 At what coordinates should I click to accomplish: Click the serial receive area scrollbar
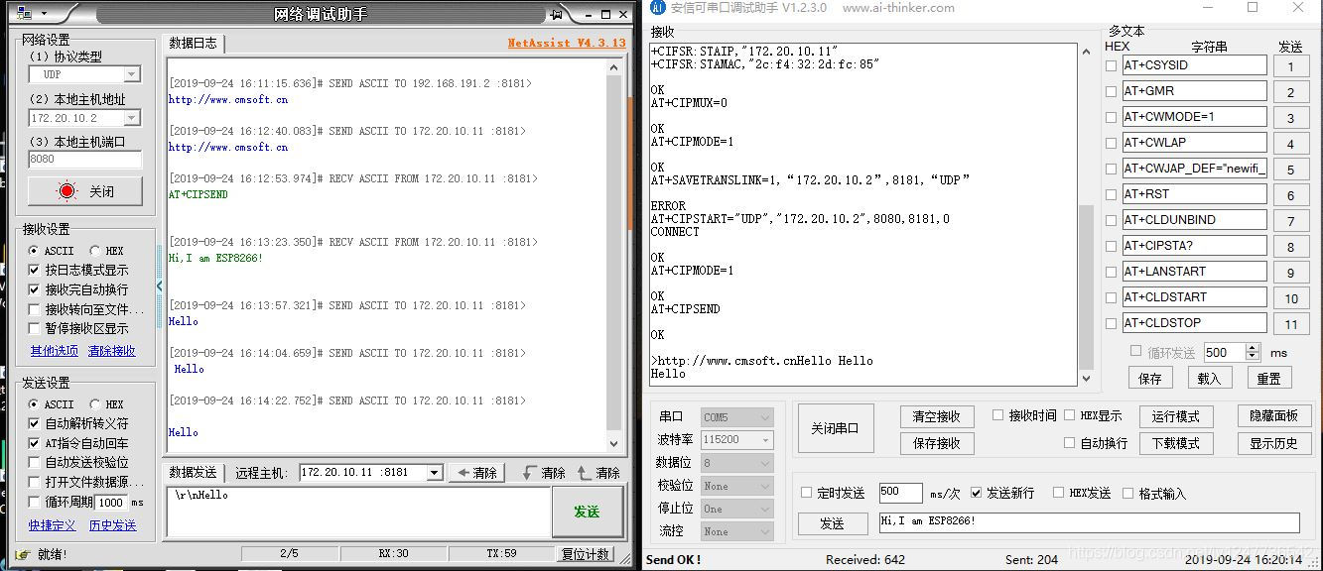[x=1086, y=214]
